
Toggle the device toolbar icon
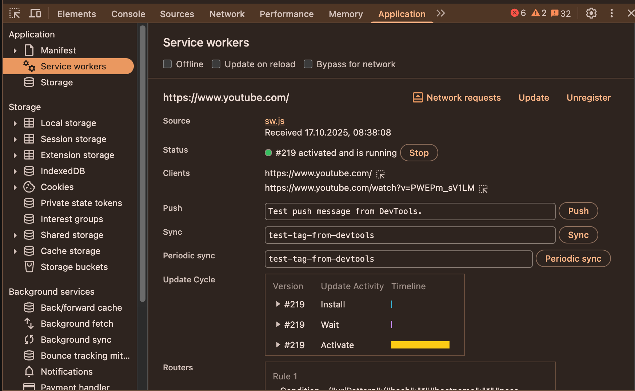click(35, 13)
